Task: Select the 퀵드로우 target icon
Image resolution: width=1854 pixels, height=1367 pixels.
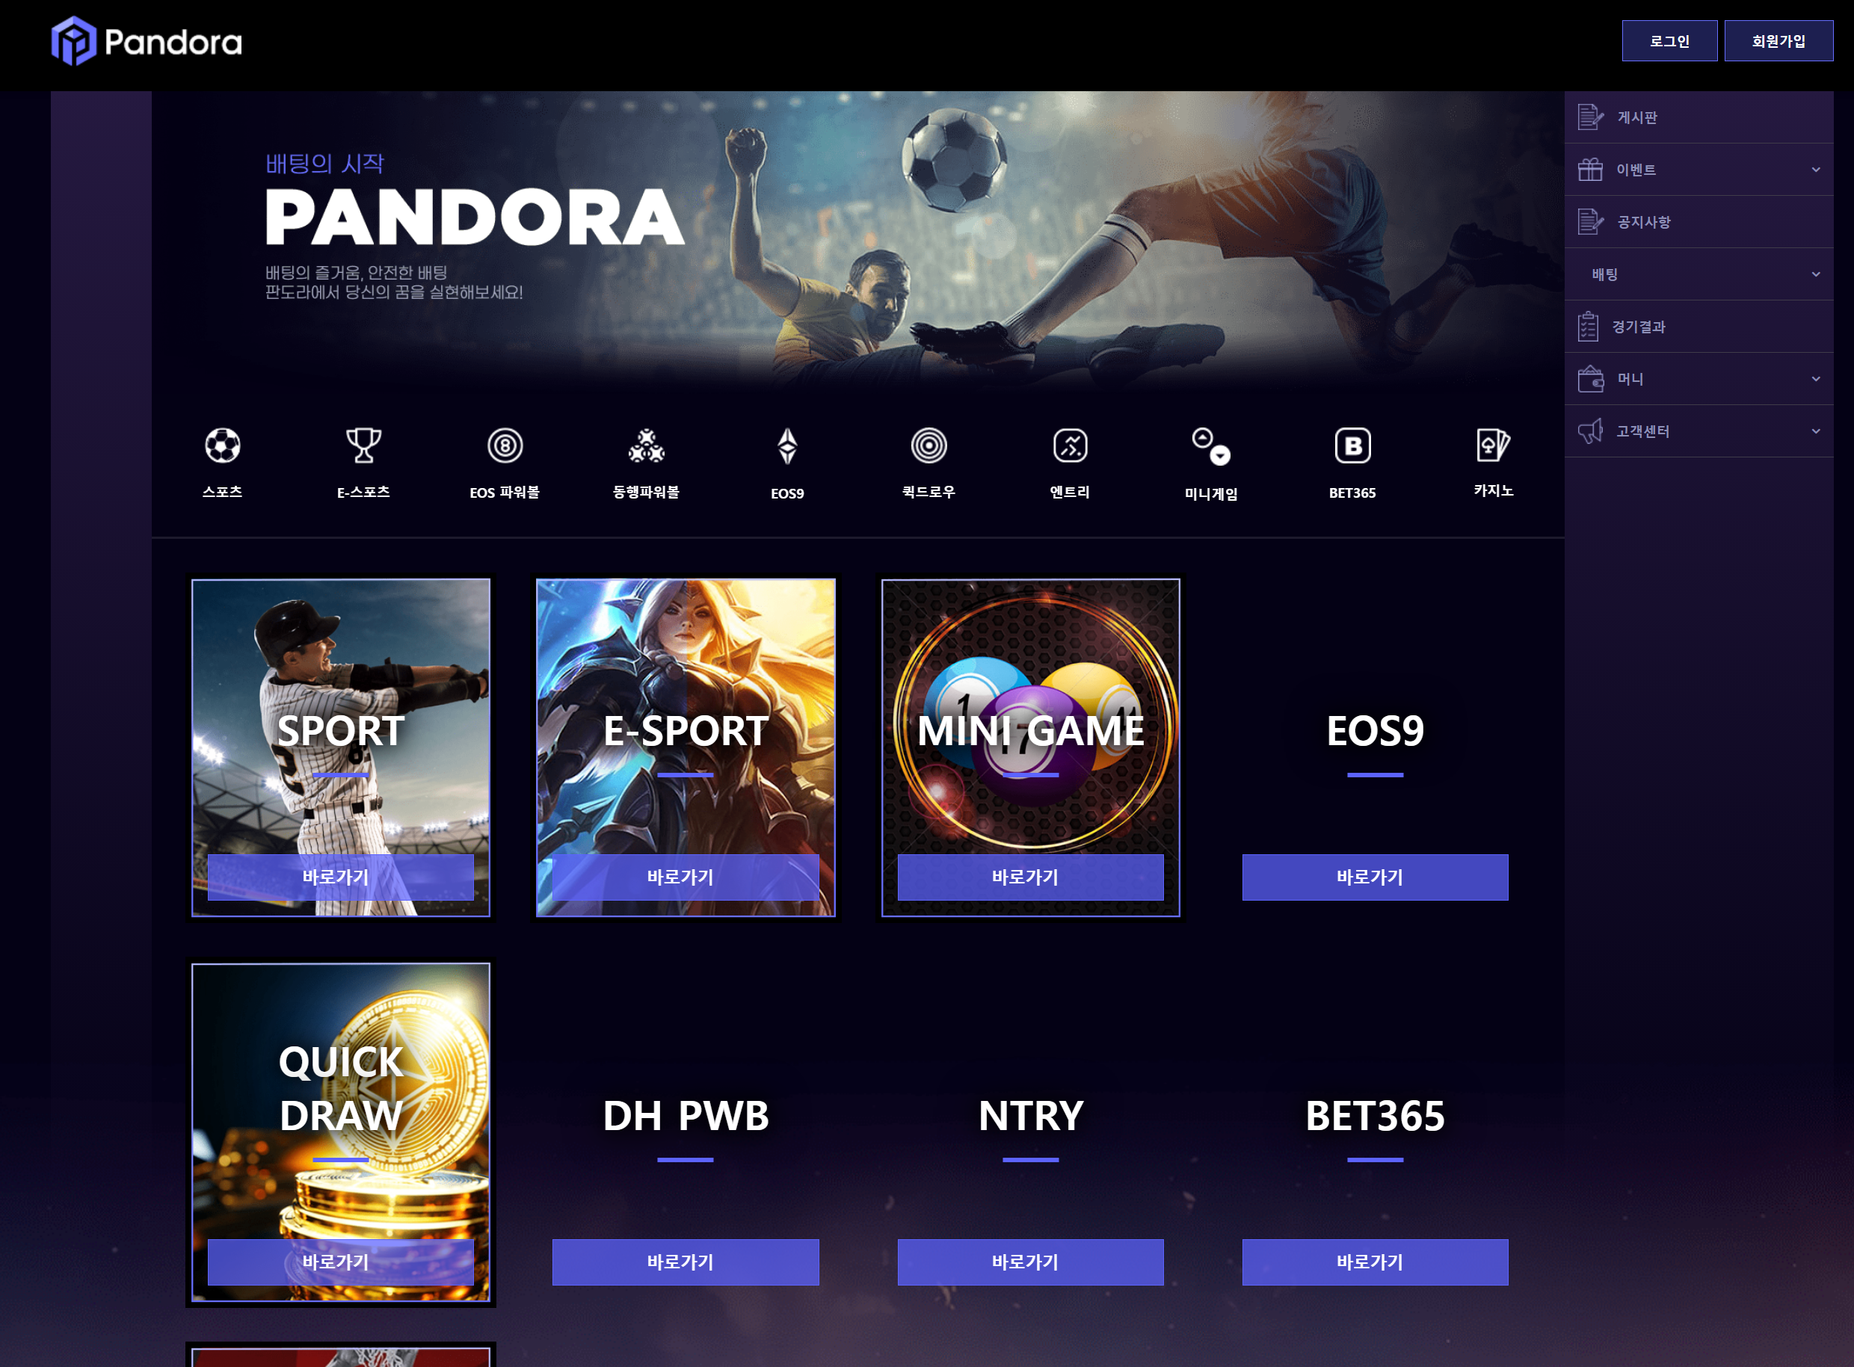Action: (x=928, y=445)
